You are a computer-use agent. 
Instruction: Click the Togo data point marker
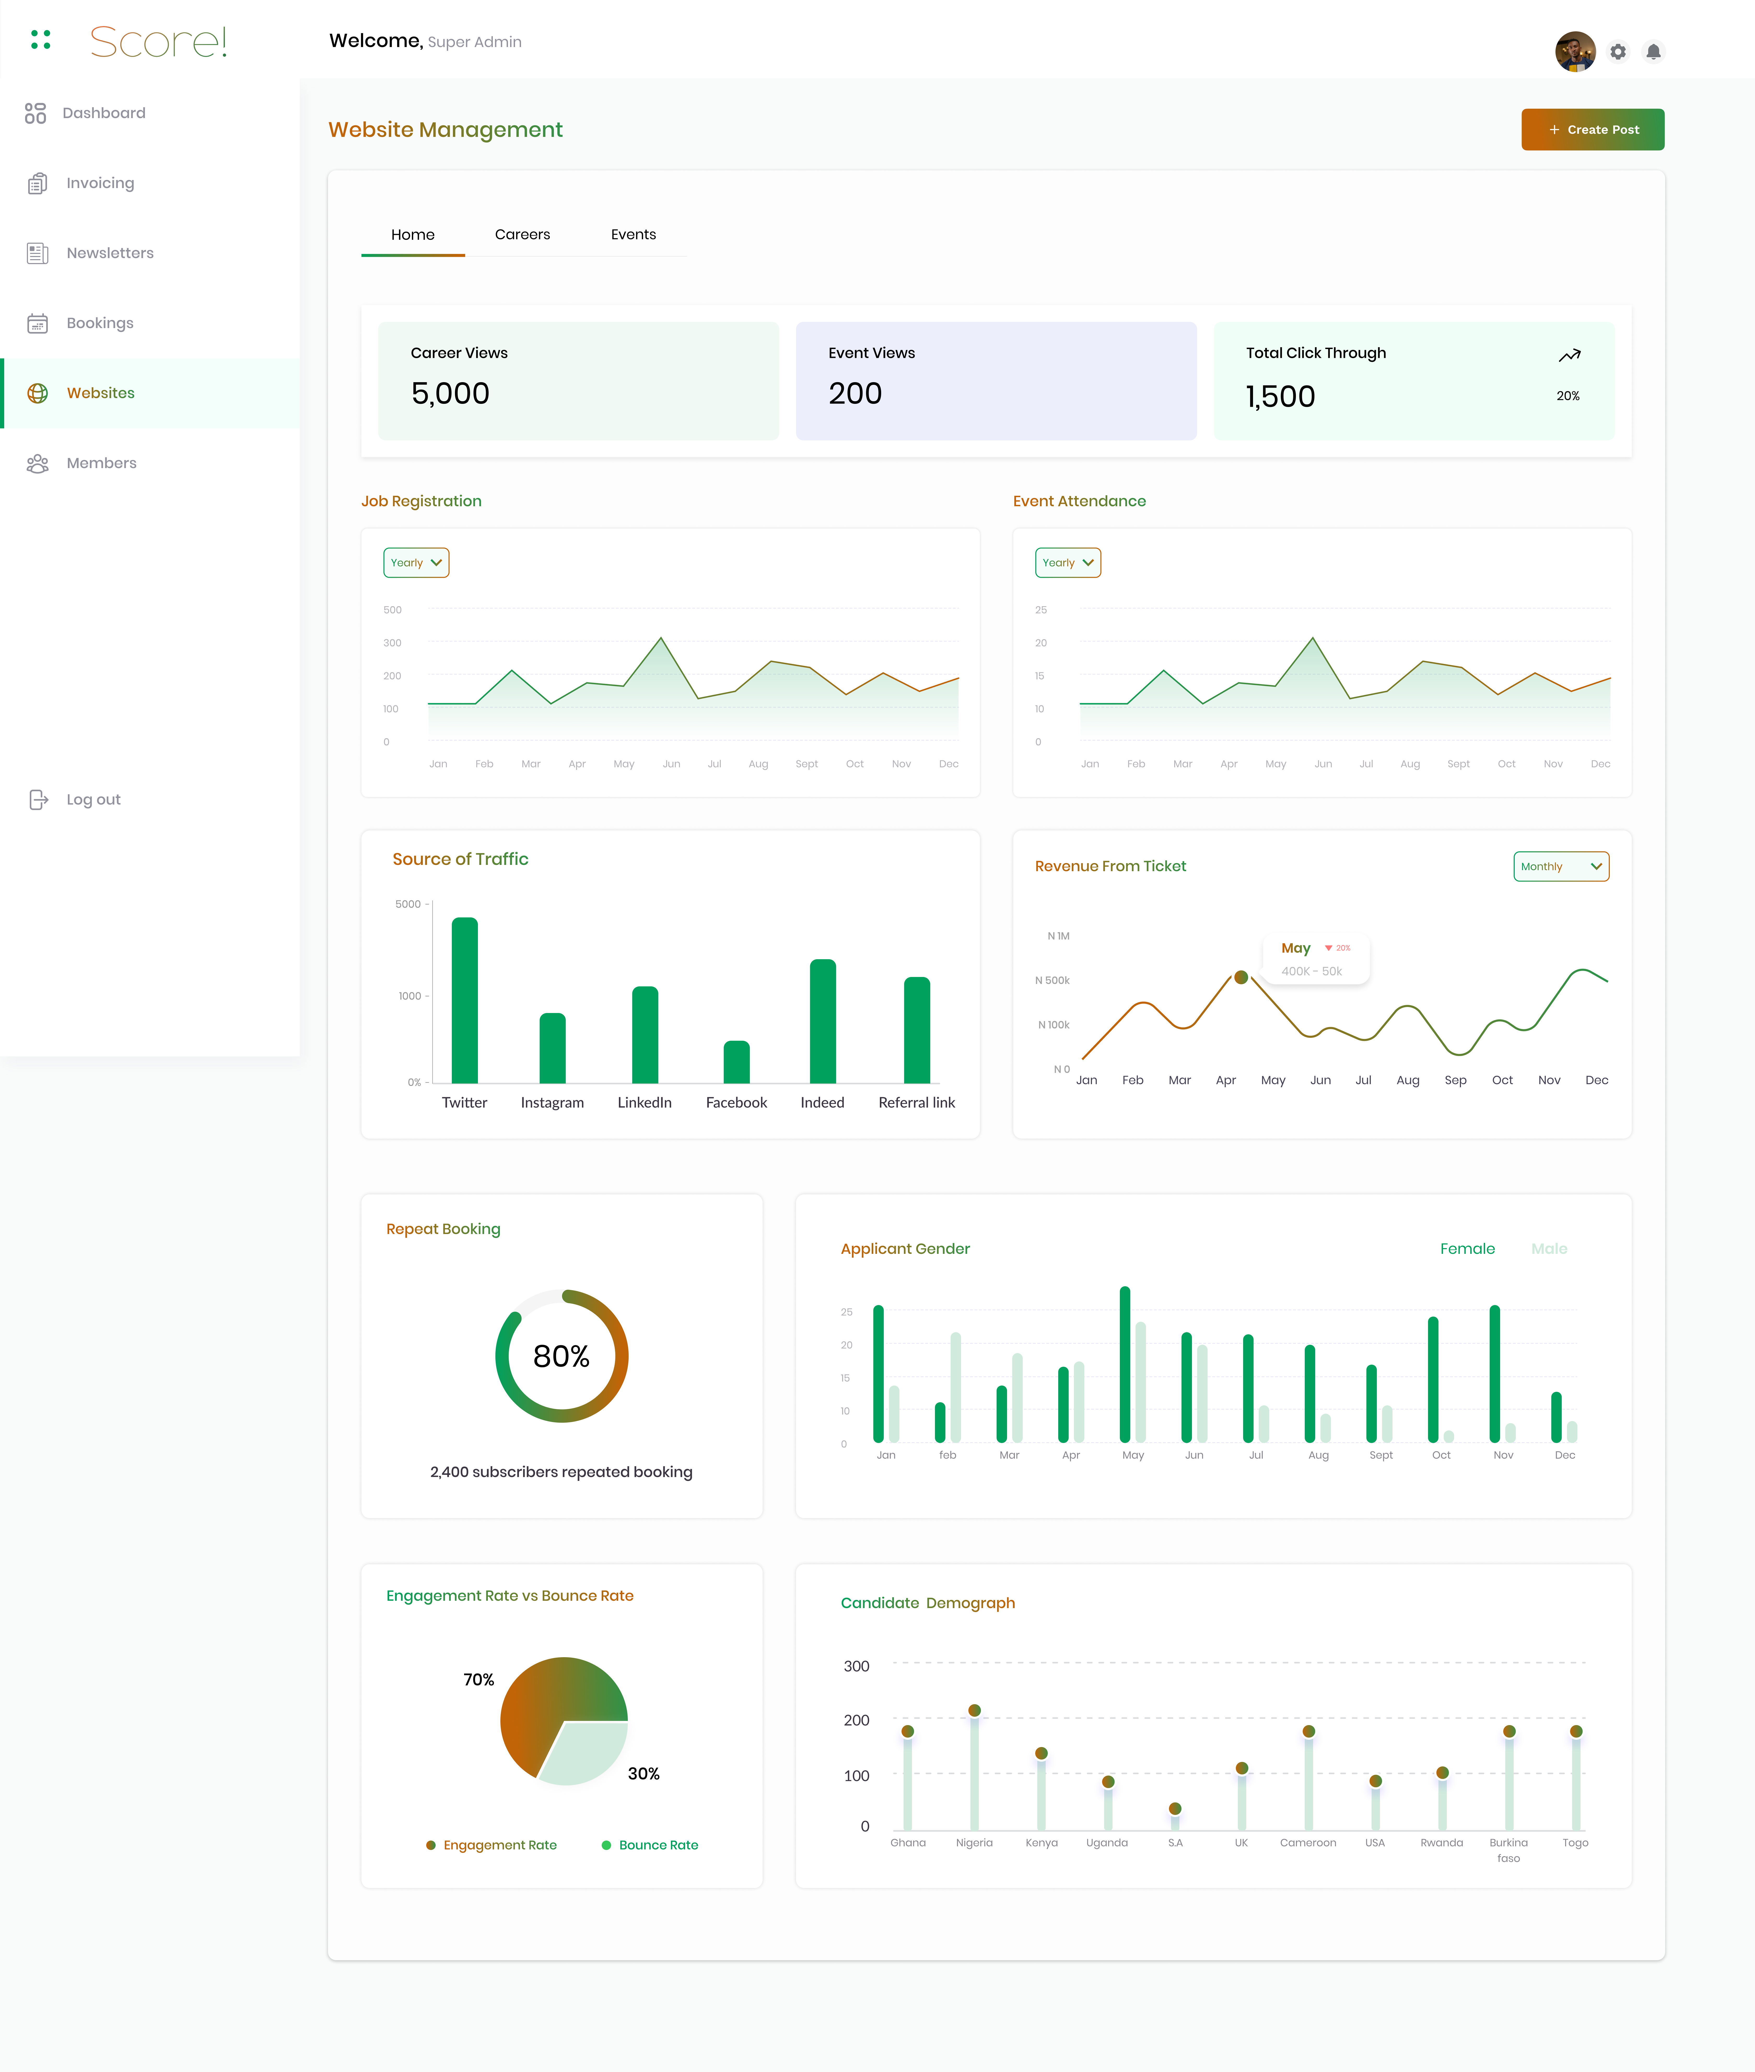pyautogui.click(x=1576, y=1732)
